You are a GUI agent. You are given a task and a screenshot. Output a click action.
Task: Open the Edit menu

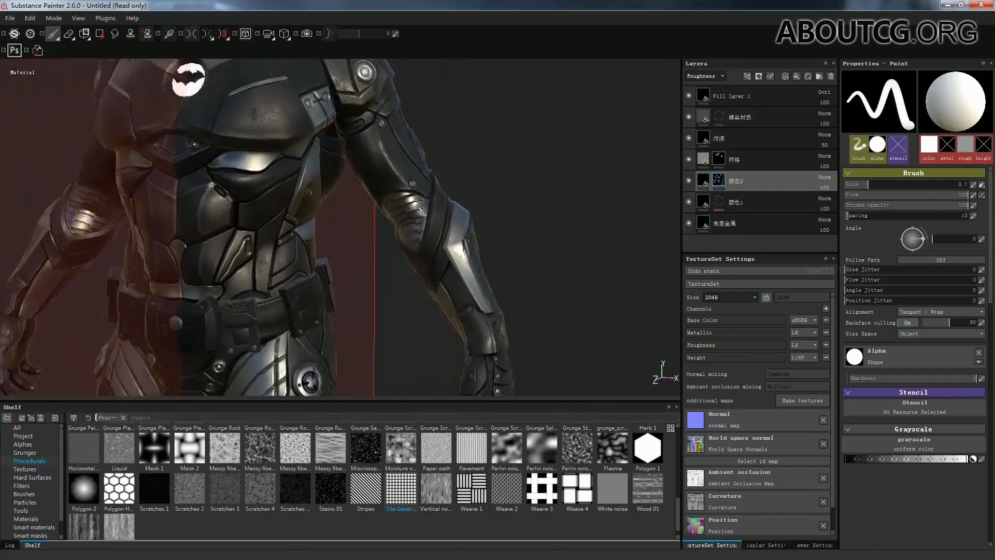(30, 18)
